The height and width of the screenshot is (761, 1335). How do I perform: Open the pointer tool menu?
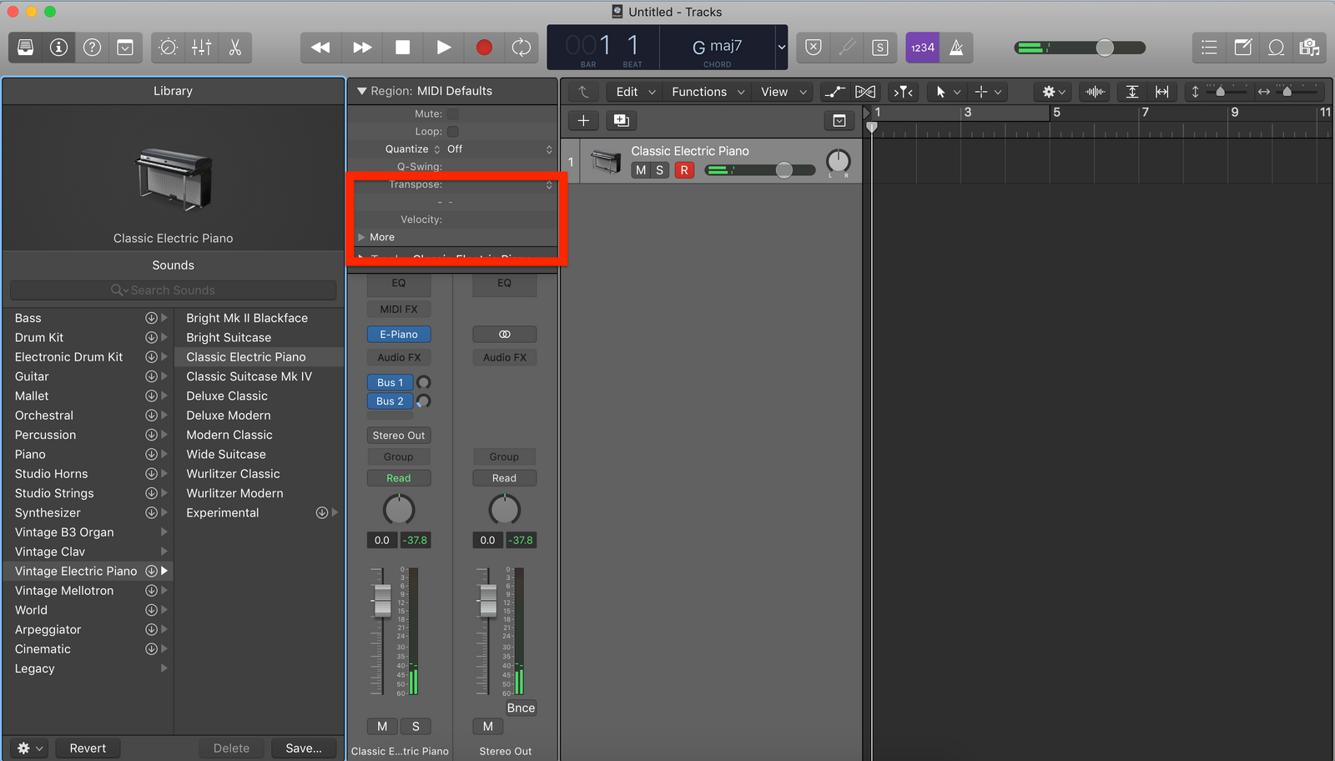pyautogui.click(x=948, y=92)
